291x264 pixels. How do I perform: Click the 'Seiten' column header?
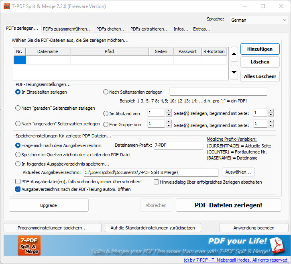(161, 51)
